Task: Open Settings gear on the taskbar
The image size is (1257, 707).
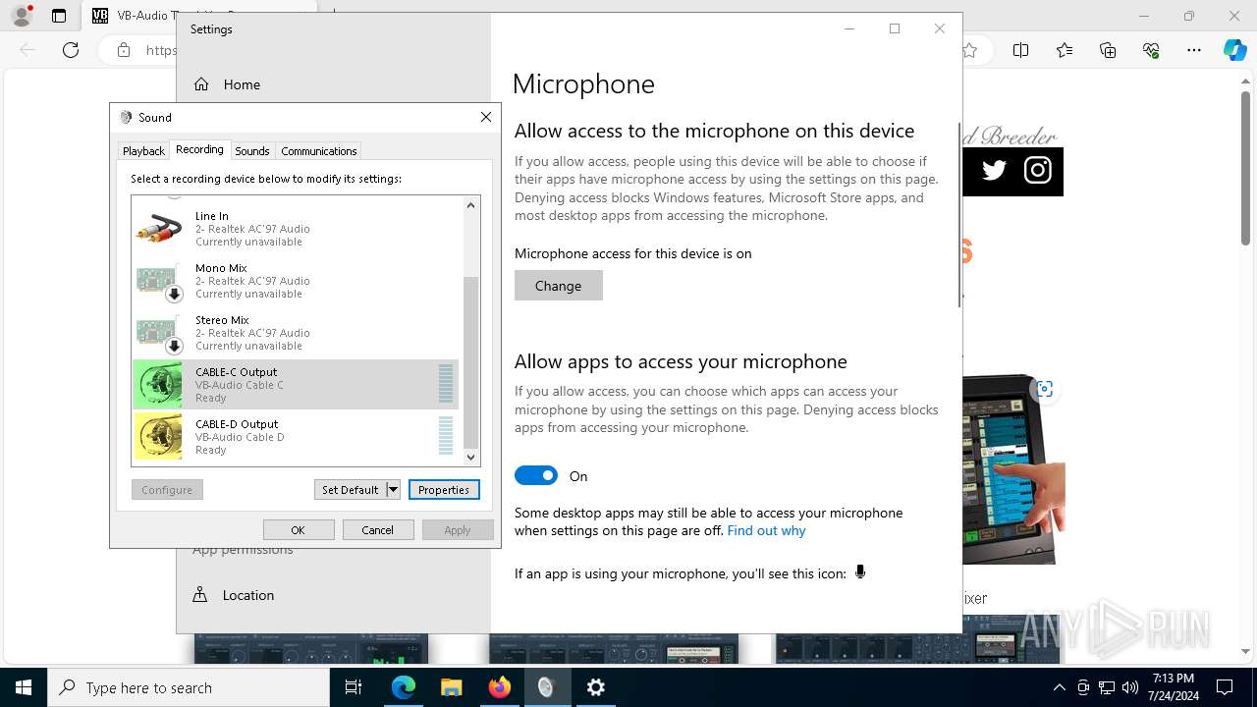Action: [596, 687]
